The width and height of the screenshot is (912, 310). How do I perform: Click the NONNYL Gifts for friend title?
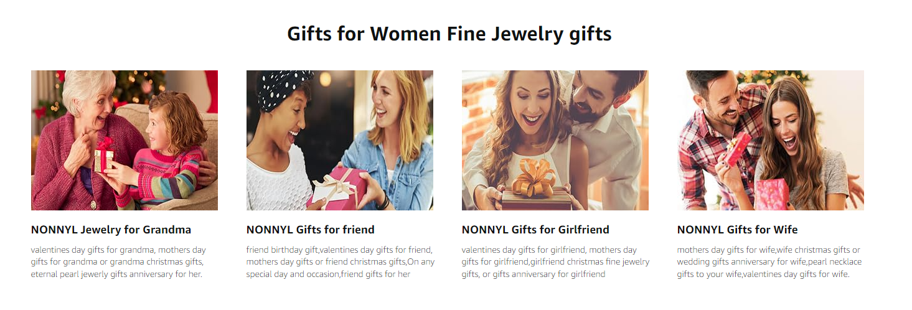pyautogui.click(x=310, y=230)
